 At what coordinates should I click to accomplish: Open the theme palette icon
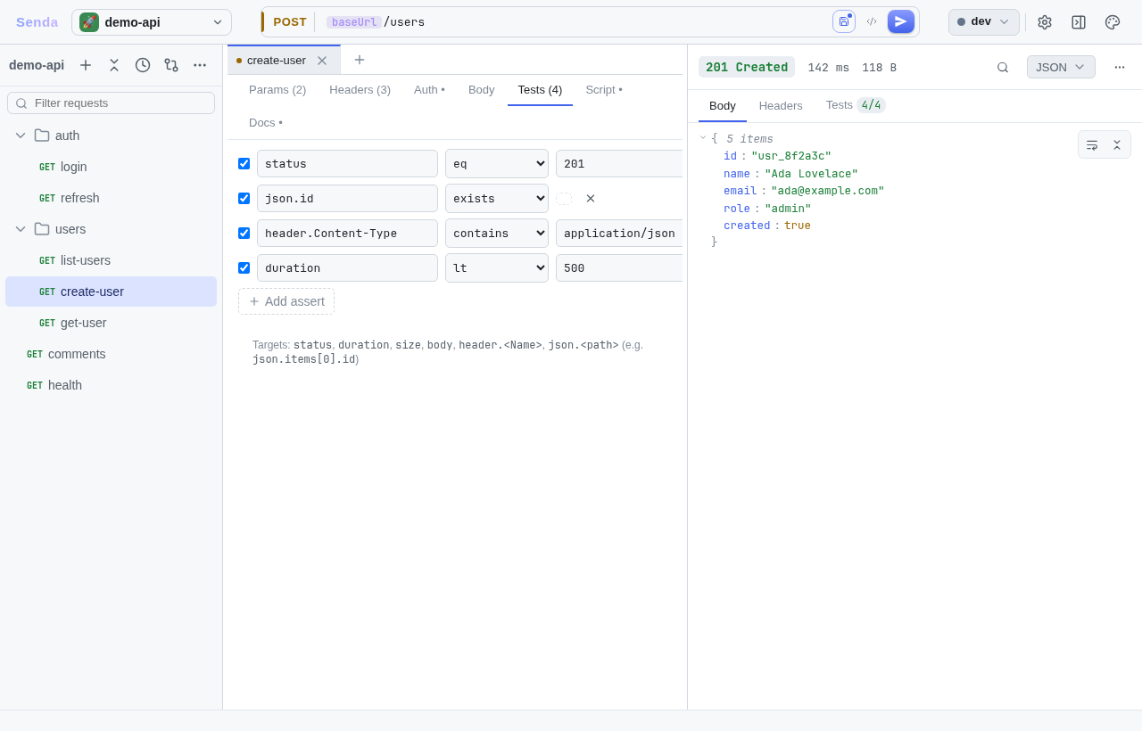pos(1113,22)
